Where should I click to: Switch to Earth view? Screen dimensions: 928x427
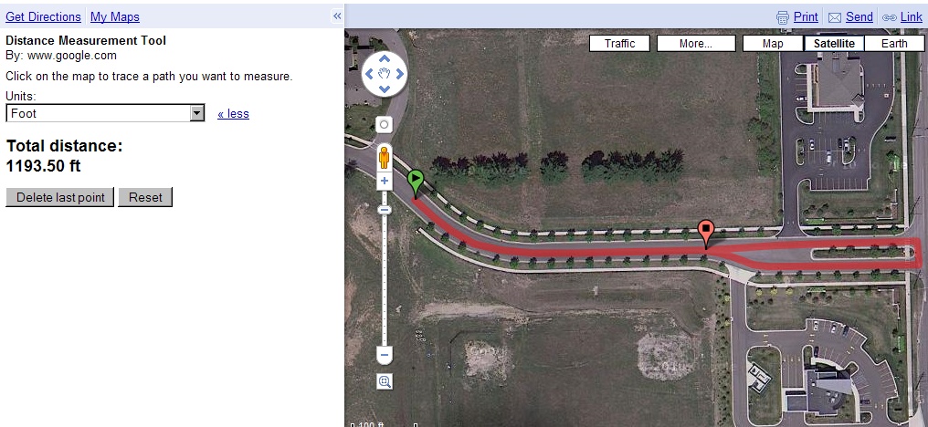click(894, 43)
